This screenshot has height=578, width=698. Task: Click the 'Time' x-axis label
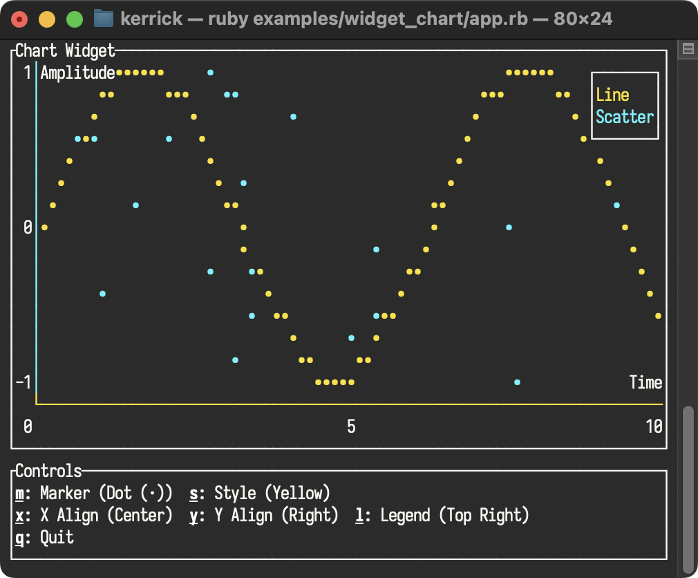645,382
